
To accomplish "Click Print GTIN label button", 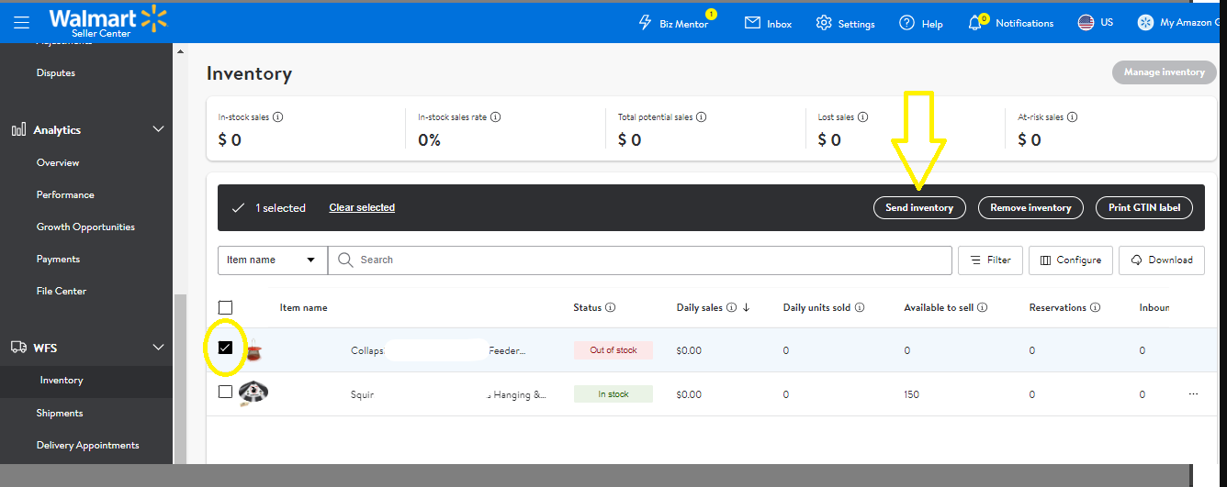I will 1144,208.
